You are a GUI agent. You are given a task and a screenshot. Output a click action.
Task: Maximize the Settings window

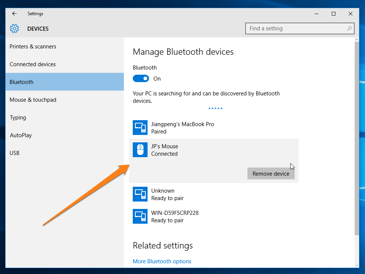pos(333,14)
